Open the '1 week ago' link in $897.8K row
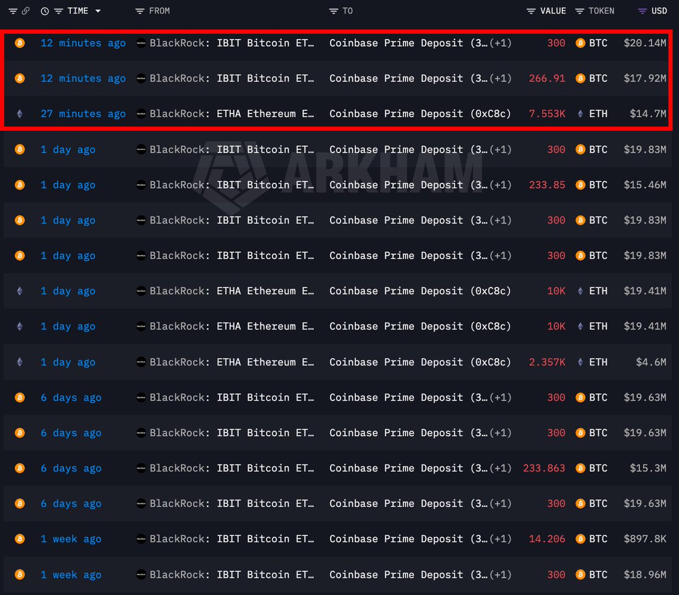The image size is (679, 595). click(71, 539)
